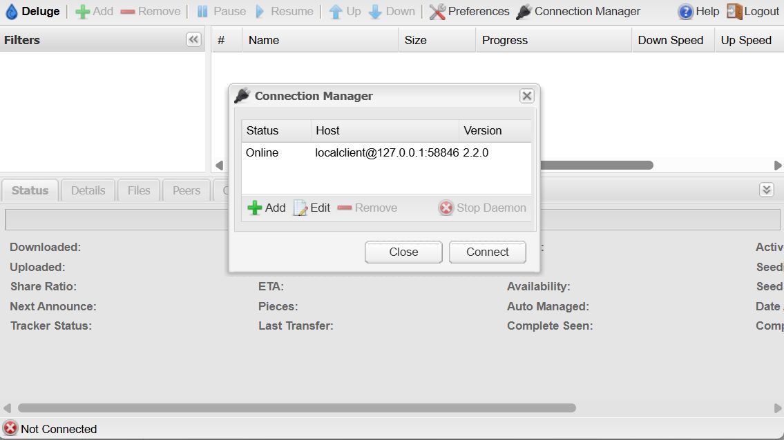This screenshot has width=784, height=440.
Task: Sort torrents by the Progress column header
Action: 504,40
